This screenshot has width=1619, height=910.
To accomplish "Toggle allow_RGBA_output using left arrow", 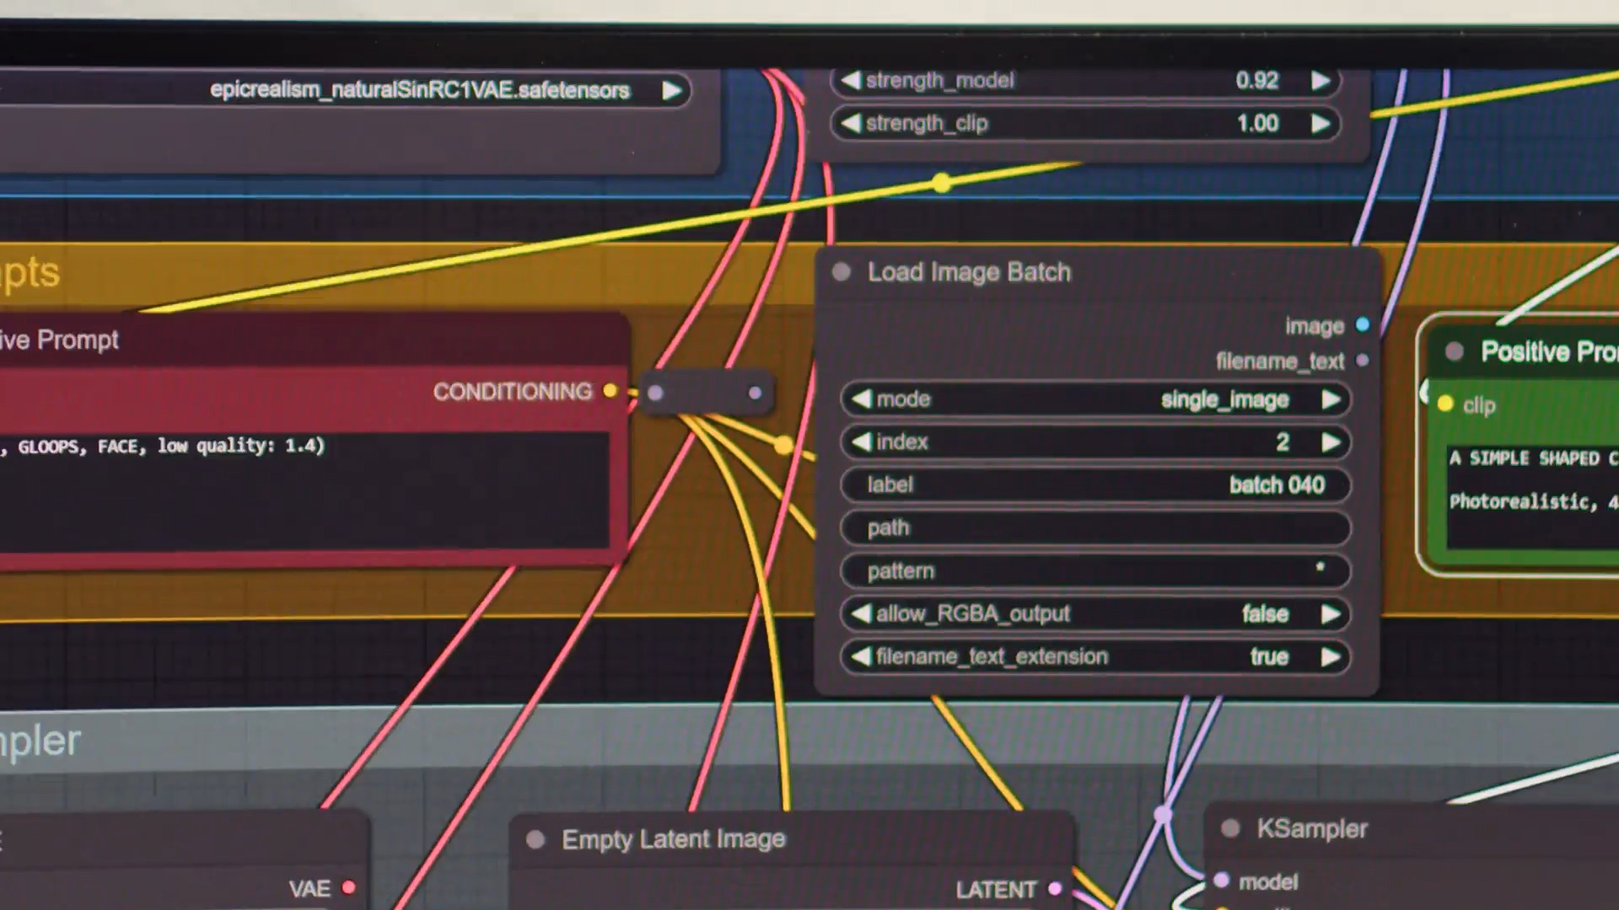I will pos(860,613).
